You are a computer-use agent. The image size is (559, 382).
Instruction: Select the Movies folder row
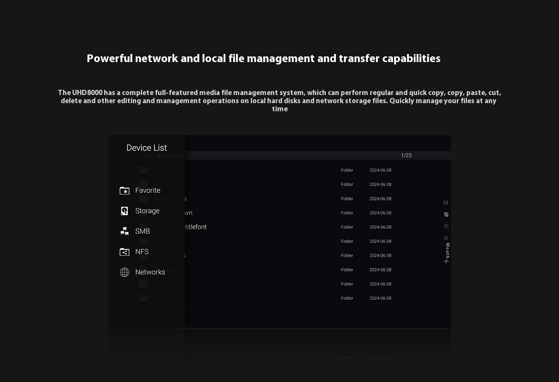coord(163,284)
